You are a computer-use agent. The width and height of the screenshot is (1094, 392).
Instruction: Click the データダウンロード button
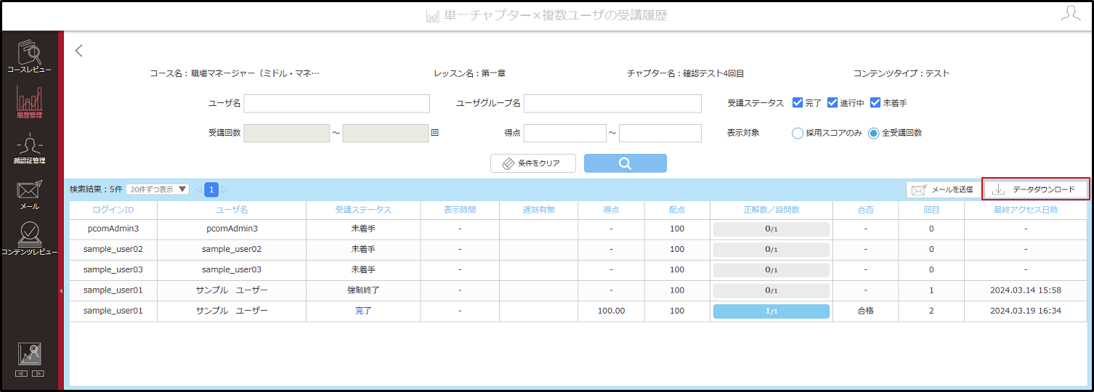pos(1037,189)
